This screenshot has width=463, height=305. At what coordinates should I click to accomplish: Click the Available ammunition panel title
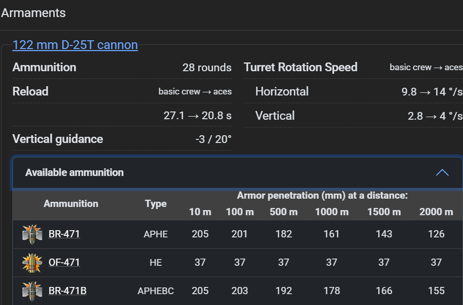pyautogui.click(x=74, y=172)
